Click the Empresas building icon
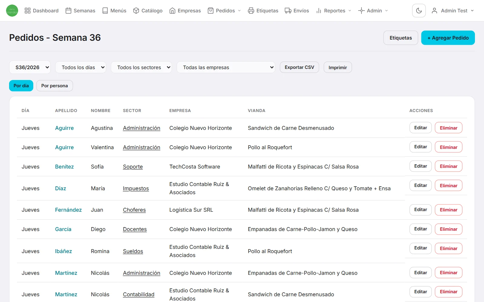 (x=172, y=11)
